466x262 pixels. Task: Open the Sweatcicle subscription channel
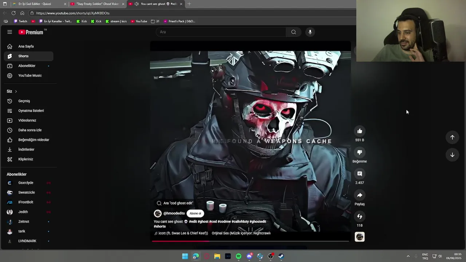tap(29, 192)
